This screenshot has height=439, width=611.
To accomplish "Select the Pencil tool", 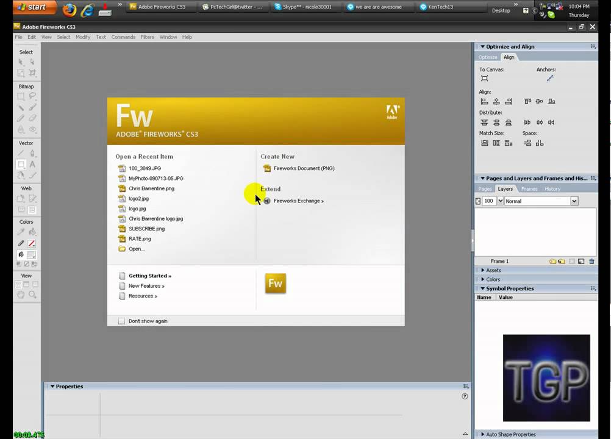I will 21,118.
